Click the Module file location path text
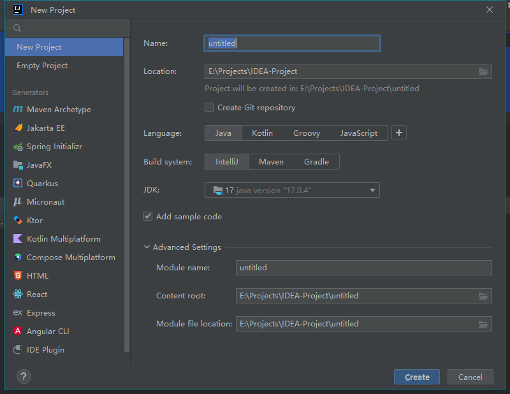 point(299,324)
